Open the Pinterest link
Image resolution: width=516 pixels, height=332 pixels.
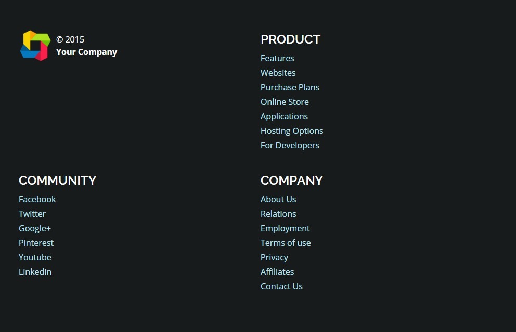click(36, 243)
